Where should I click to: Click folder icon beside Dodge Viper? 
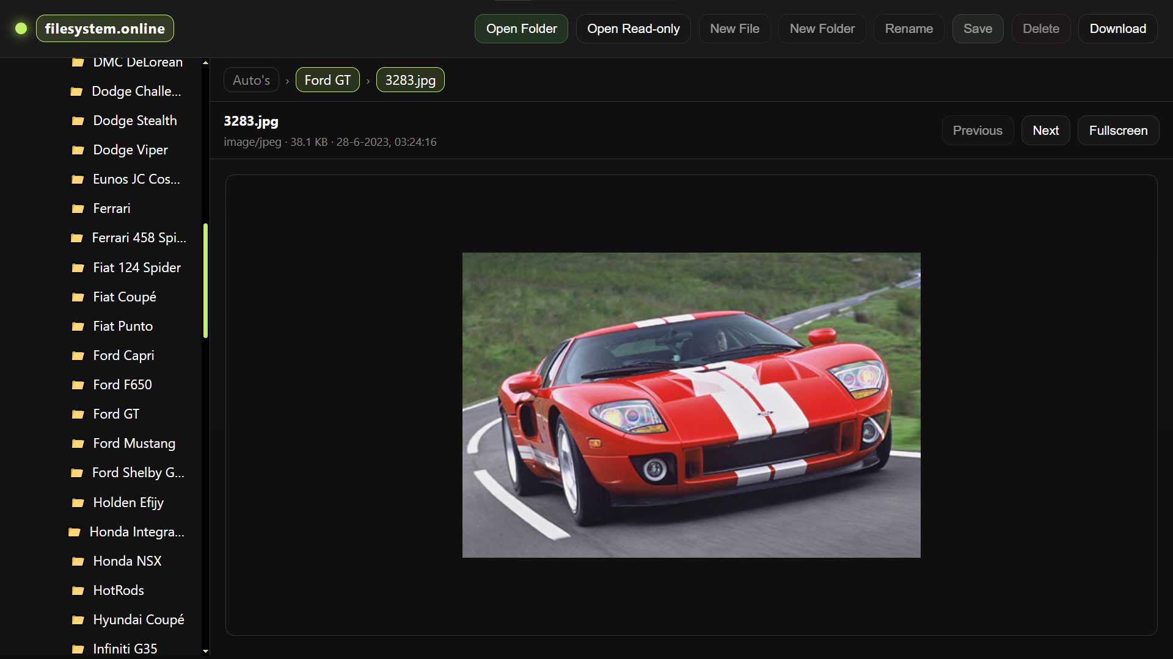78,150
